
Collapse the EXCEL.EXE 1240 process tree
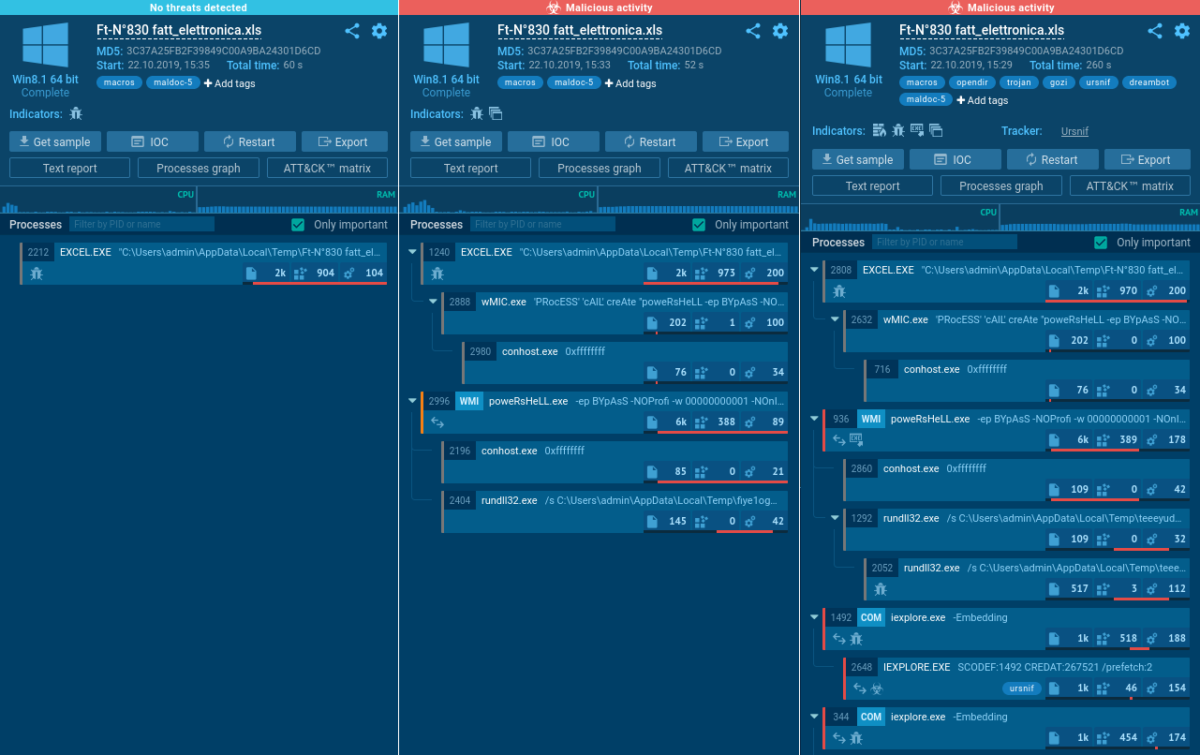tap(413, 251)
